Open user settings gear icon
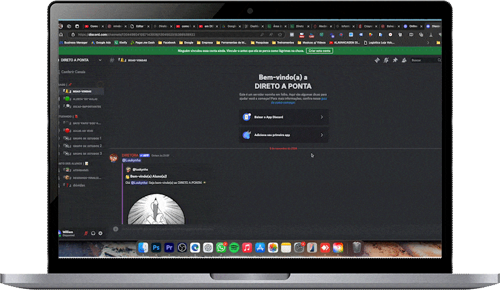Image resolution: width=500 pixels, height=290 pixels. click(x=100, y=232)
